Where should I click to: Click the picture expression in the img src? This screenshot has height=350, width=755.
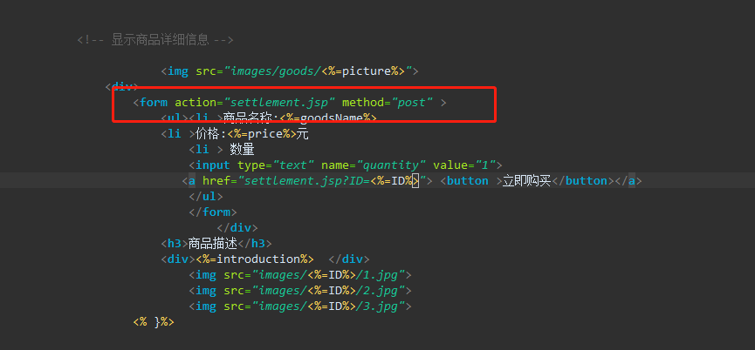tap(363, 71)
